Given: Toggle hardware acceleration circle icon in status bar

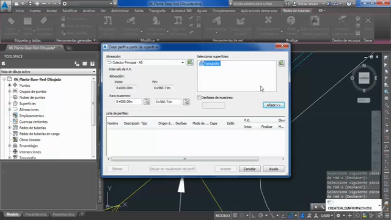Looking at the screenshot, I should [357, 216].
